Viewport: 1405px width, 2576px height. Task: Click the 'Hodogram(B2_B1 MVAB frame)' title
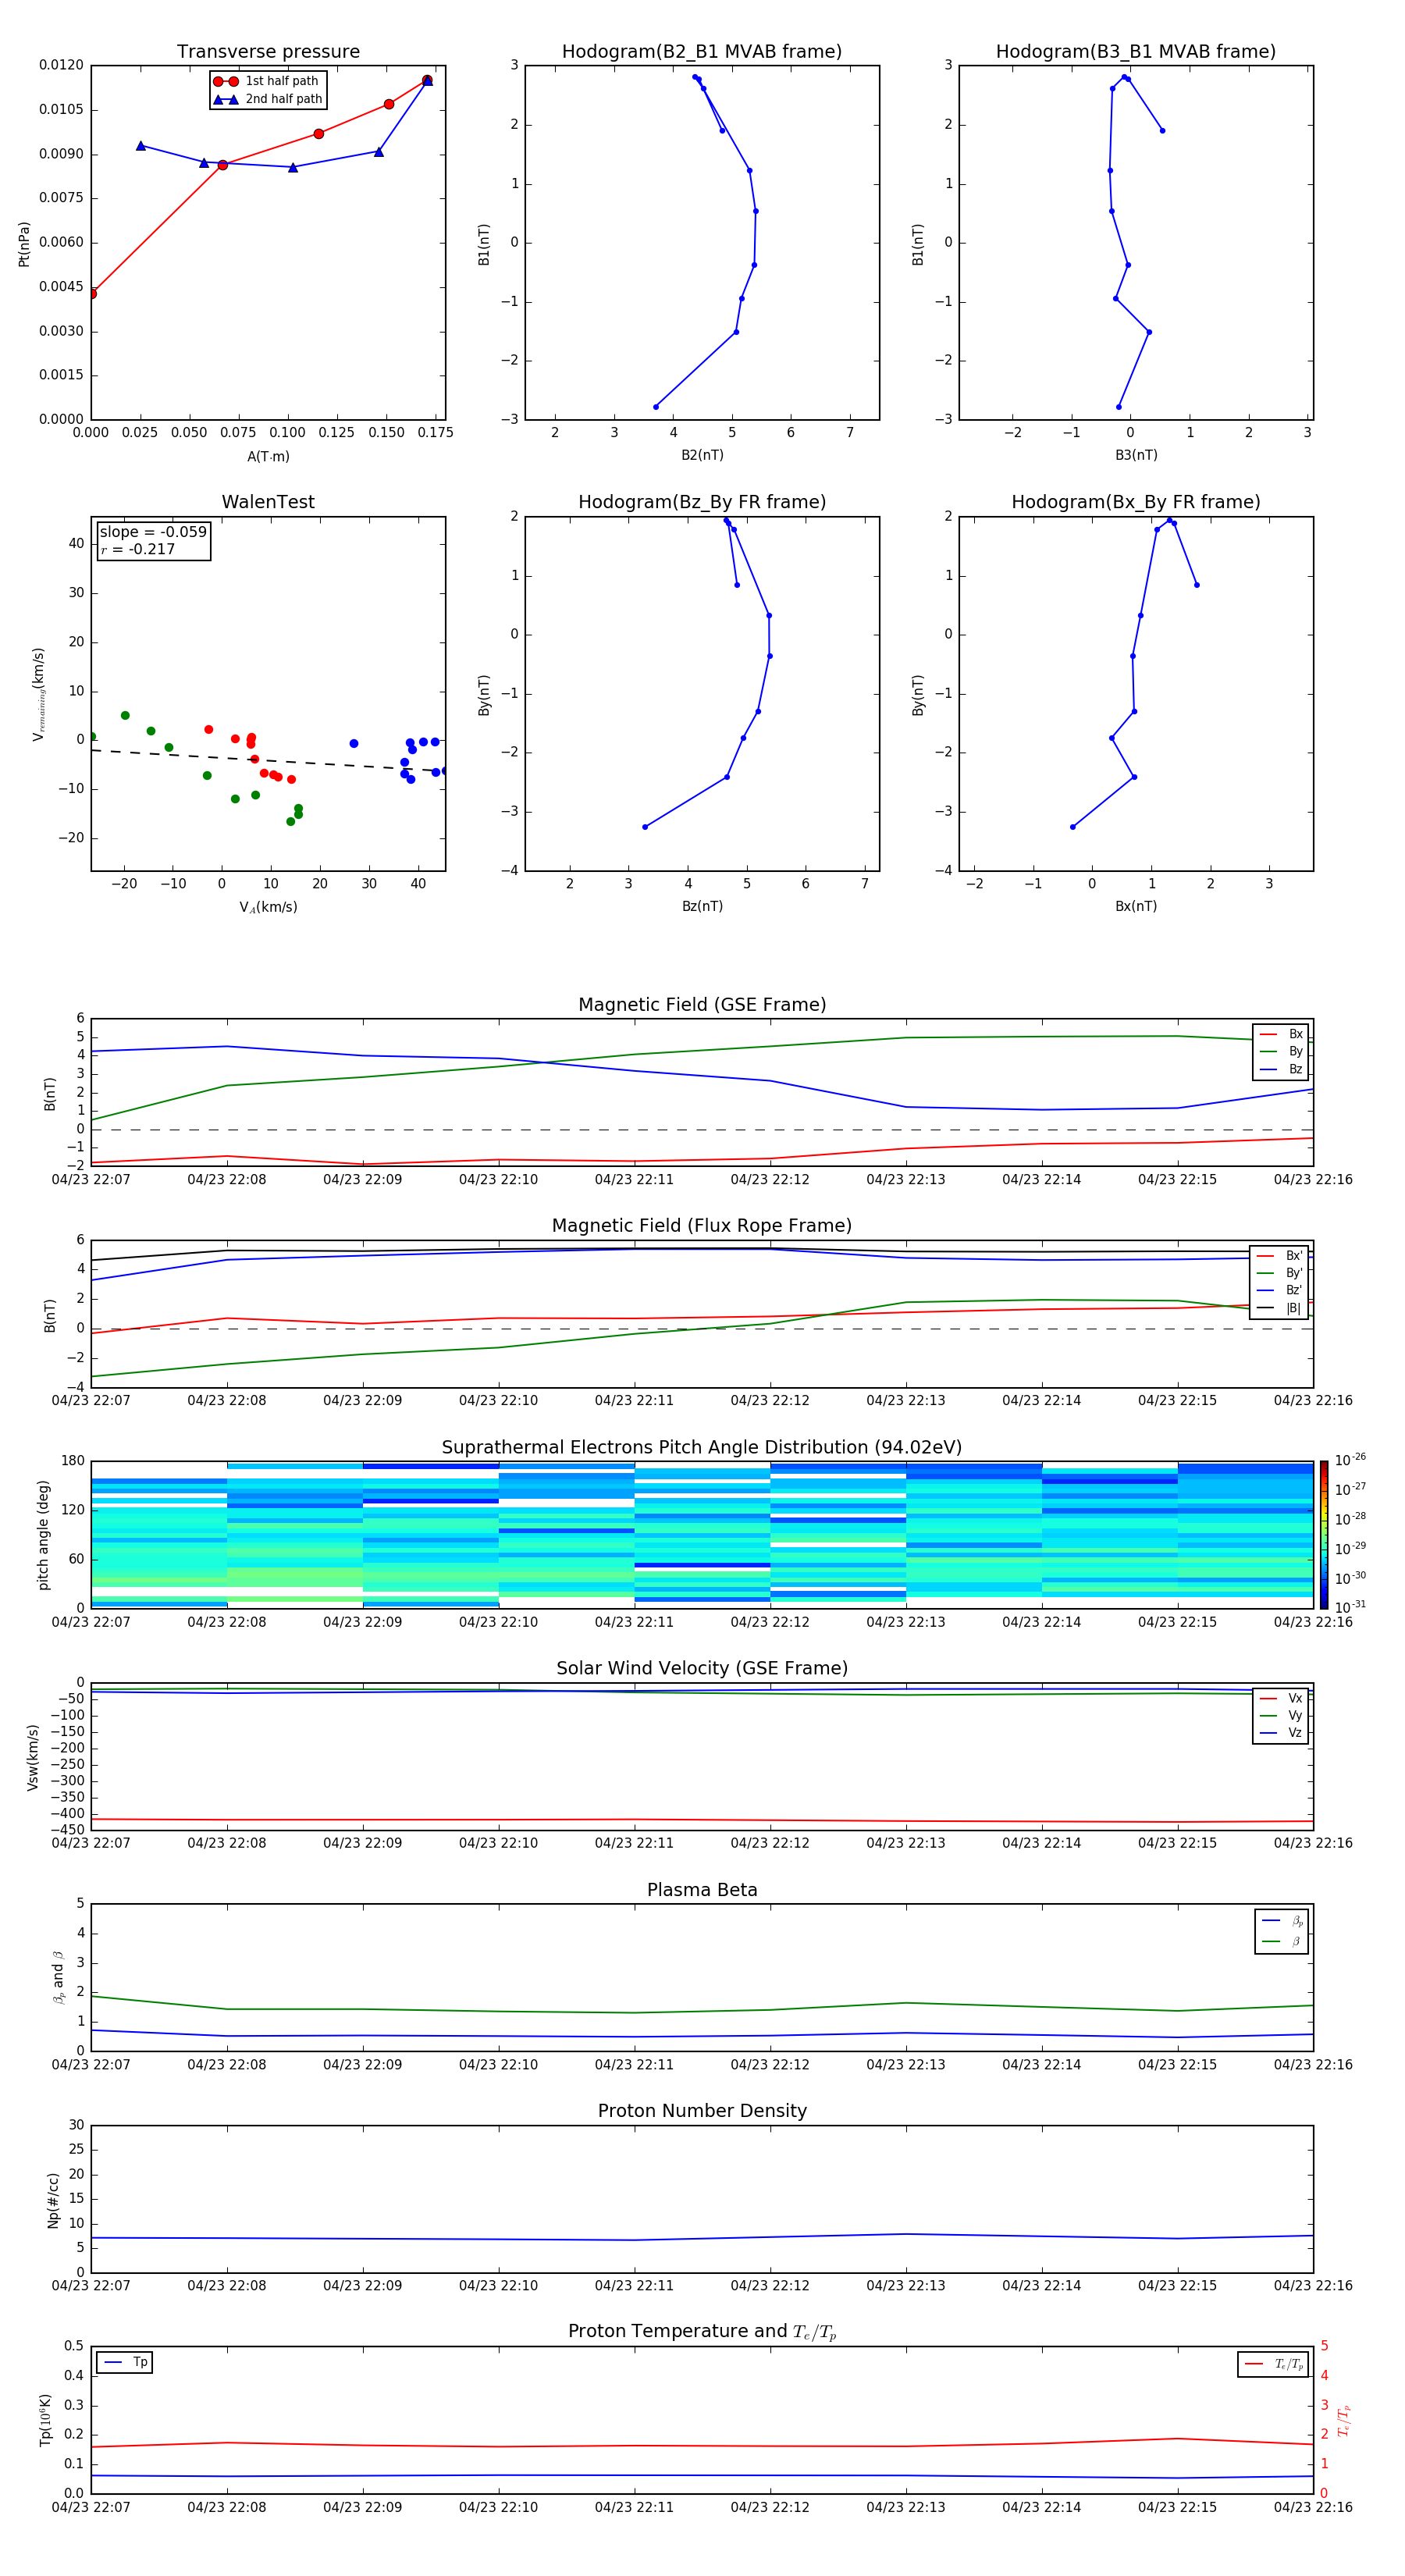coord(702,52)
